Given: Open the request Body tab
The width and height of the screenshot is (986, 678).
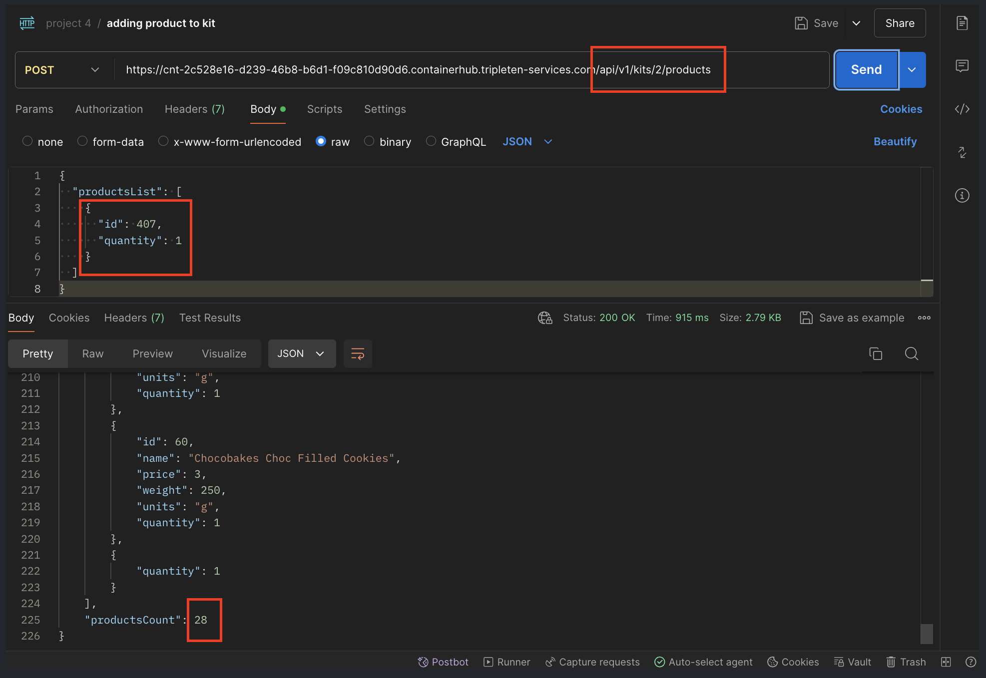Looking at the screenshot, I should point(268,109).
